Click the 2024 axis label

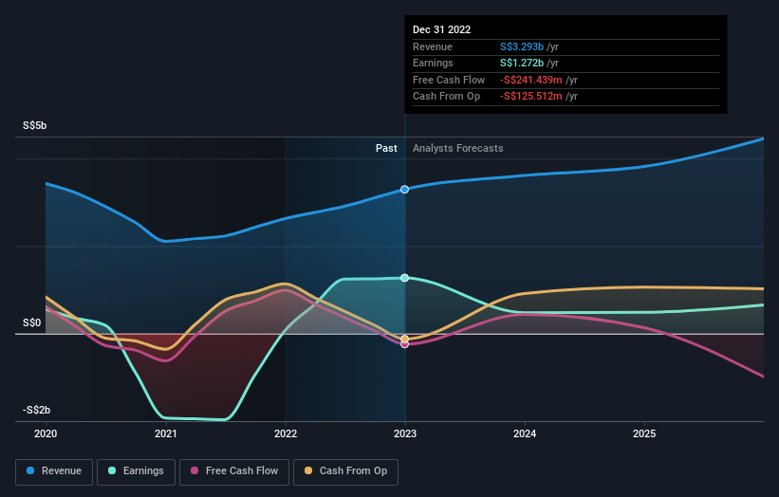point(525,434)
